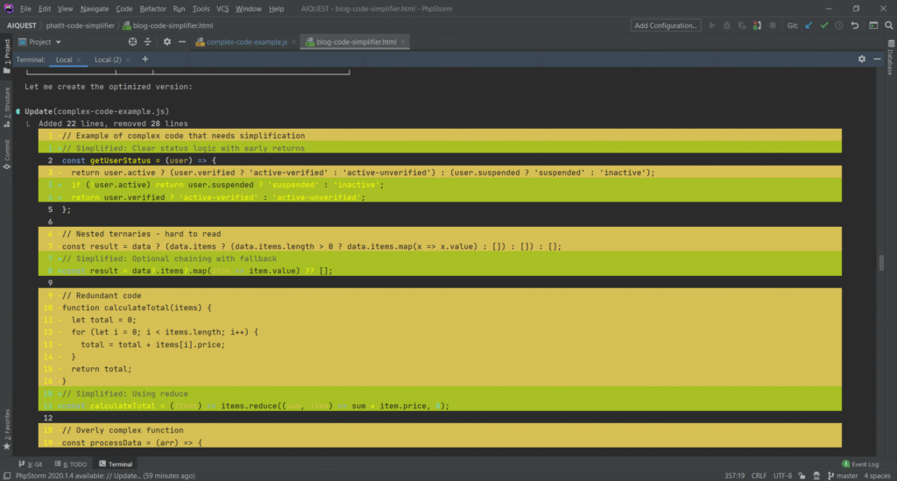
Task: Click the Git Update Project arrow icon
Action: coord(808,25)
